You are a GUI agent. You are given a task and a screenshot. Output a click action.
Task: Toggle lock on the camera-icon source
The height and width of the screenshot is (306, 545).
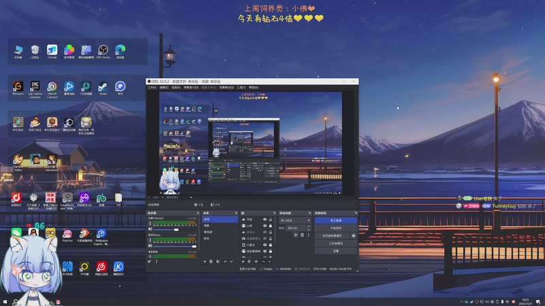[x=270, y=239]
